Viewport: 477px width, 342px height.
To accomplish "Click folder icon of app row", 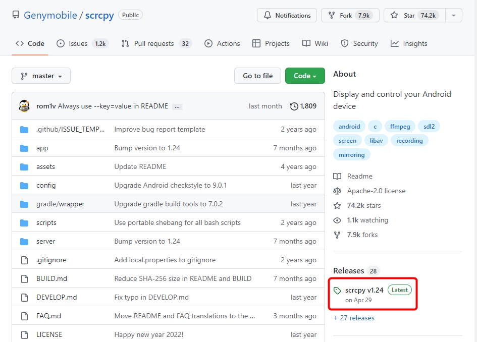I will pyautogui.click(x=24, y=148).
